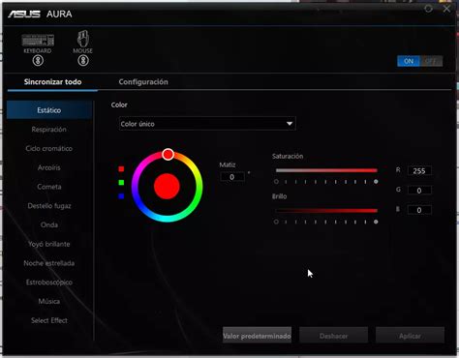
Task: Select the Arcoíris effect
Action: click(x=49, y=167)
